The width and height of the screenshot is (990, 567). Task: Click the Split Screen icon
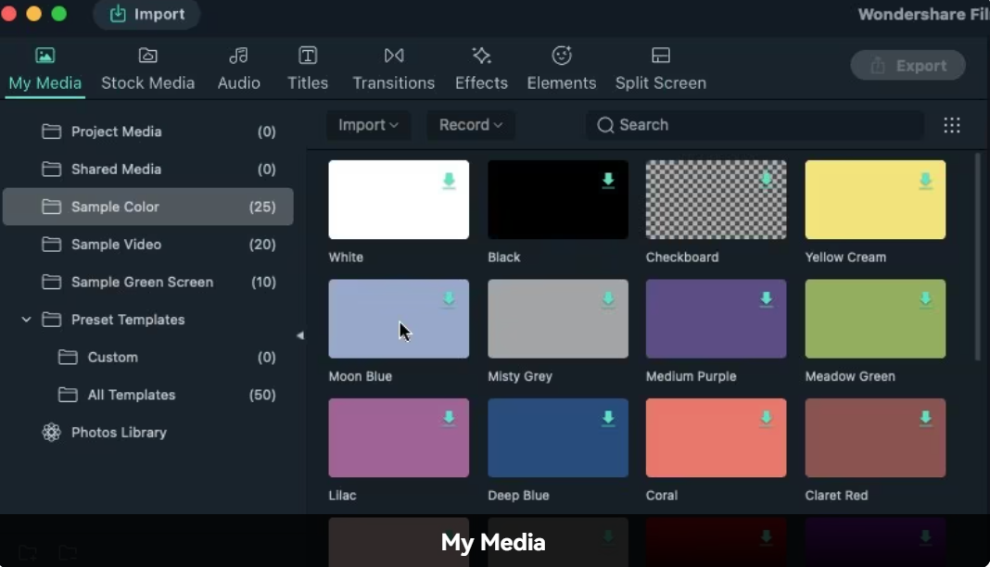661,56
